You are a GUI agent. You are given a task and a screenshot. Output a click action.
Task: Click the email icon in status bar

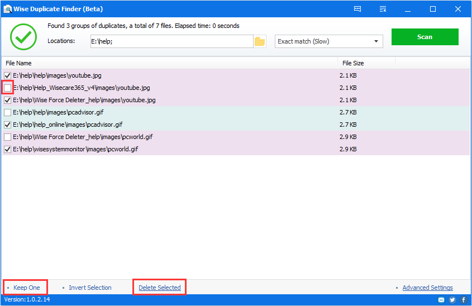441,300
